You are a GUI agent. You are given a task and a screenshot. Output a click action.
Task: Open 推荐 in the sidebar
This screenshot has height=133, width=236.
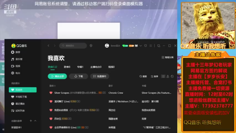(16, 52)
